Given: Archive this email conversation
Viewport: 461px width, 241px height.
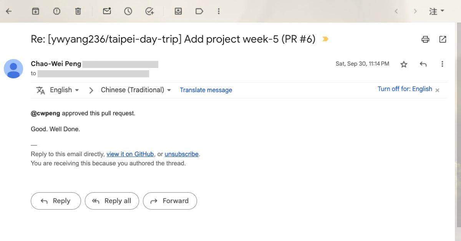Looking at the screenshot, I should (x=35, y=11).
